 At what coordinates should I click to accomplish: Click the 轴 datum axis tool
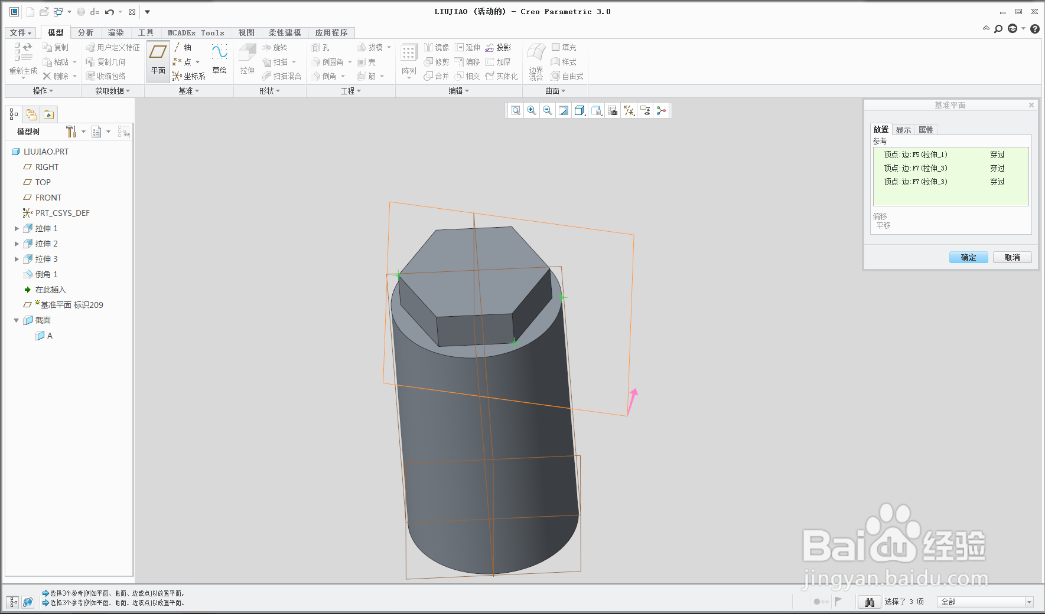[183, 47]
